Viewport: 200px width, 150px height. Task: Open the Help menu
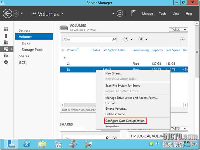pos(189,14)
